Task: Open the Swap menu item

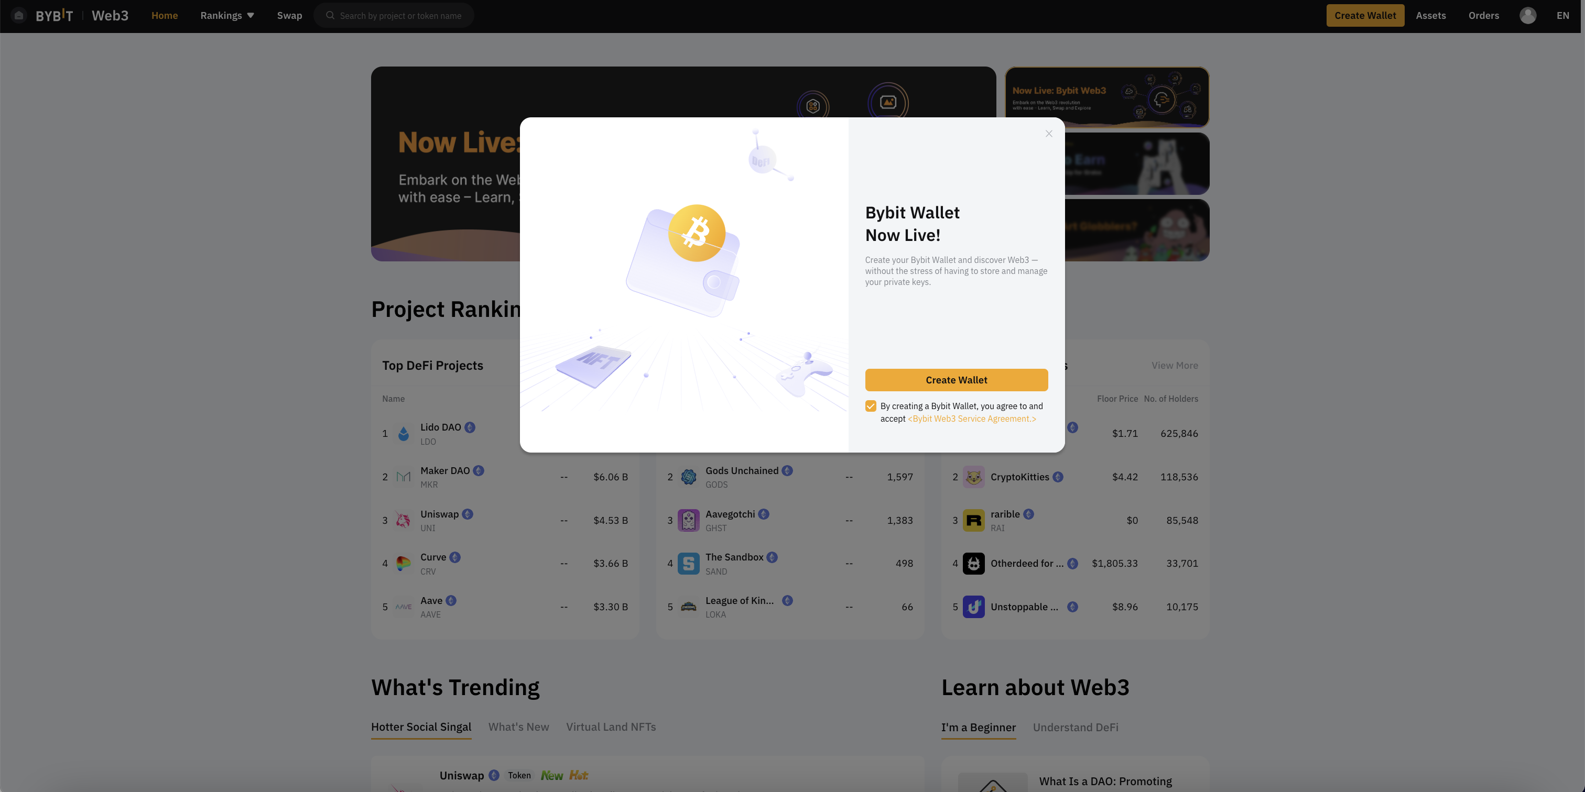Action: pyautogui.click(x=289, y=15)
